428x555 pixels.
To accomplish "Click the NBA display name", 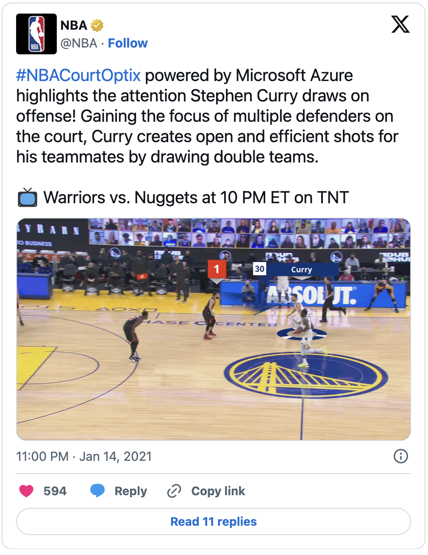I will click(74, 25).
